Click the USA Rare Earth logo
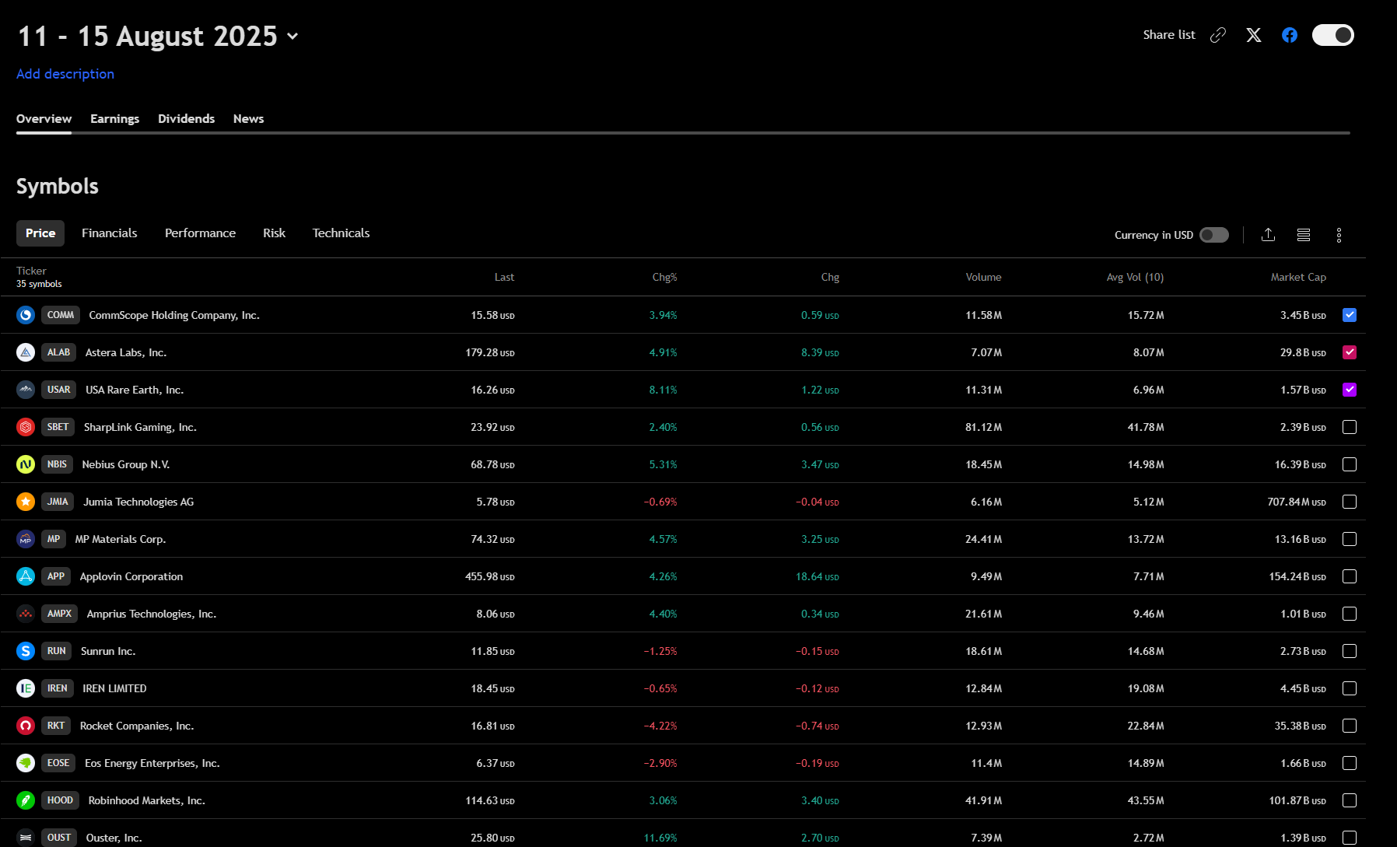1397x847 pixels. [x=26, y=390]
